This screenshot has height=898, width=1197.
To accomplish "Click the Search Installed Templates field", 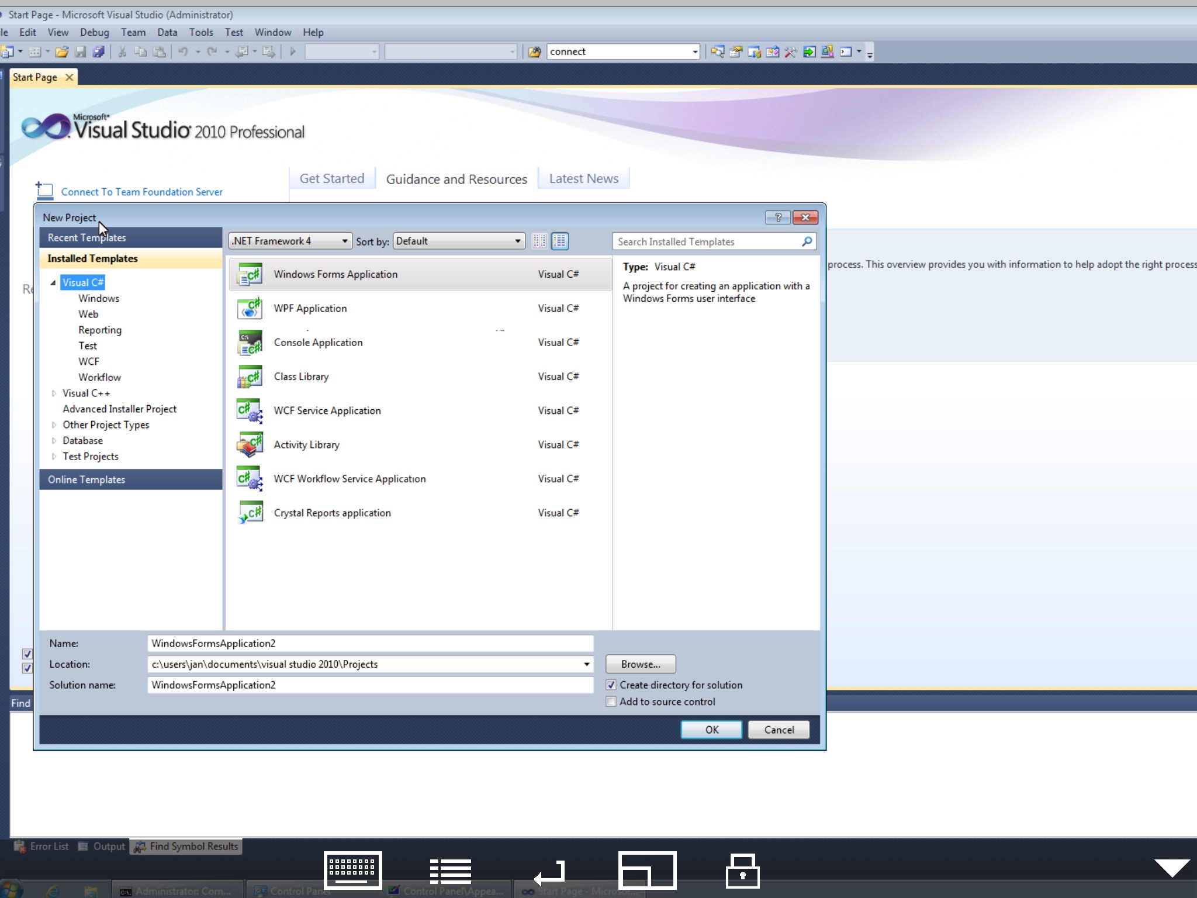I will click(x=707, y=241).
